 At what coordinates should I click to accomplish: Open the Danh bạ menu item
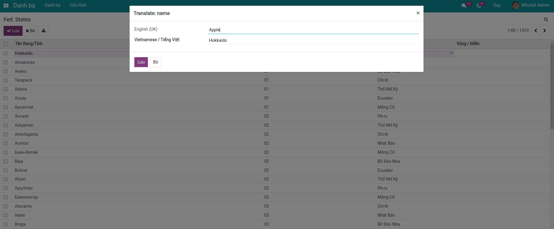(52, 5)
